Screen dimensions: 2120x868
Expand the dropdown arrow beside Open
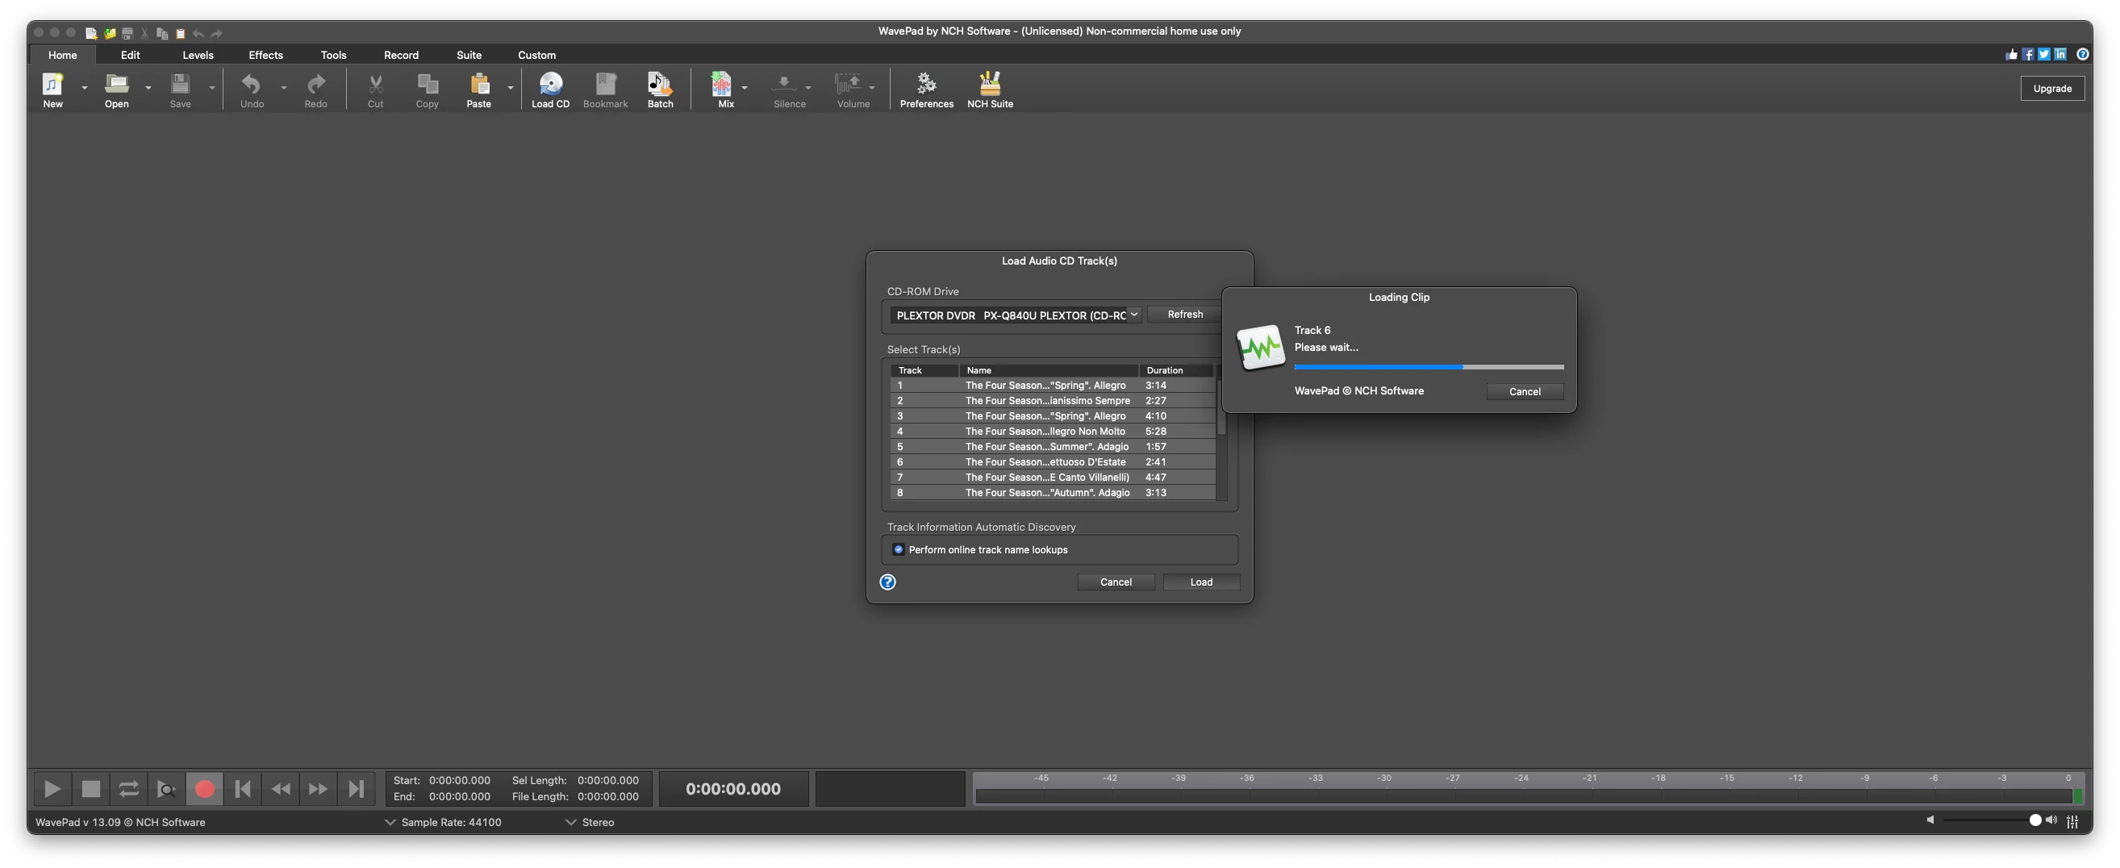[x=148, y=87]
